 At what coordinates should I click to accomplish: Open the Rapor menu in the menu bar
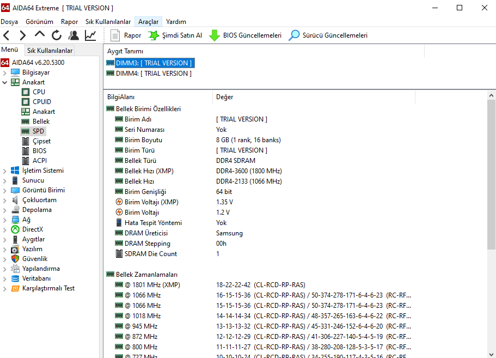pyautogui.click(x=69, y=22)
